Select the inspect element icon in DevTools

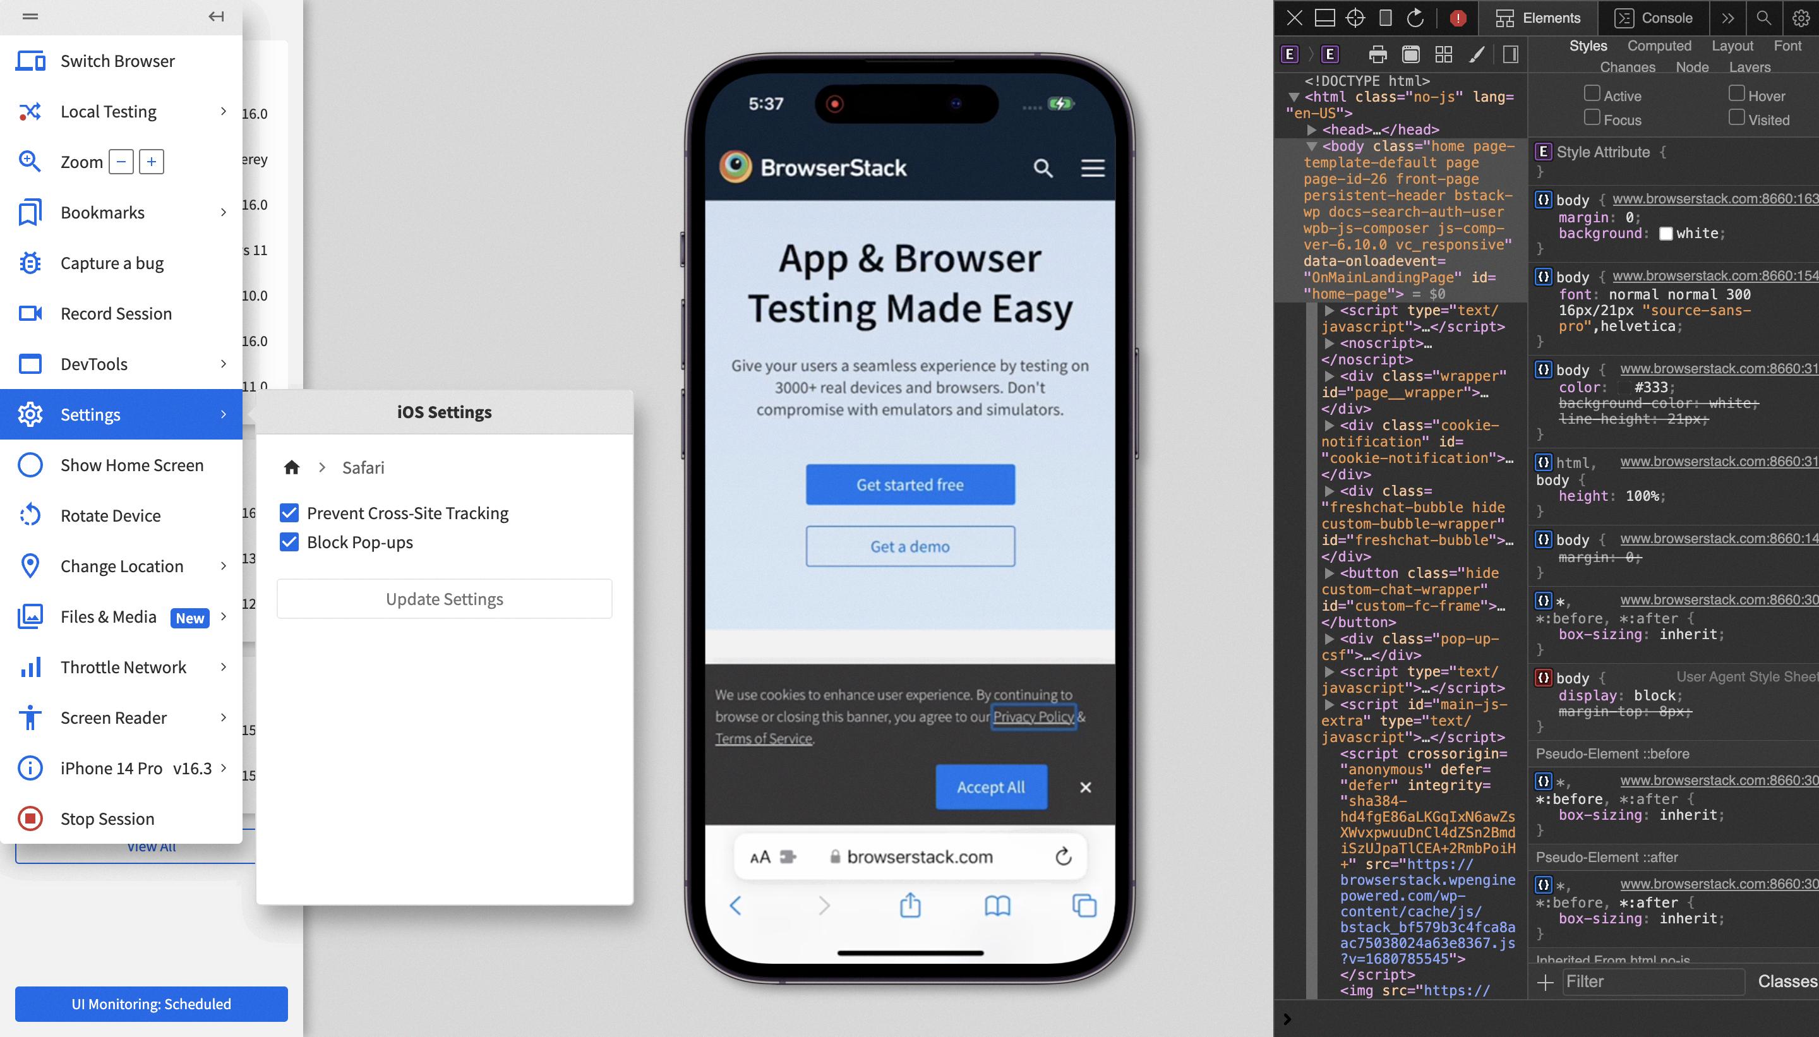coord(1357,16)
